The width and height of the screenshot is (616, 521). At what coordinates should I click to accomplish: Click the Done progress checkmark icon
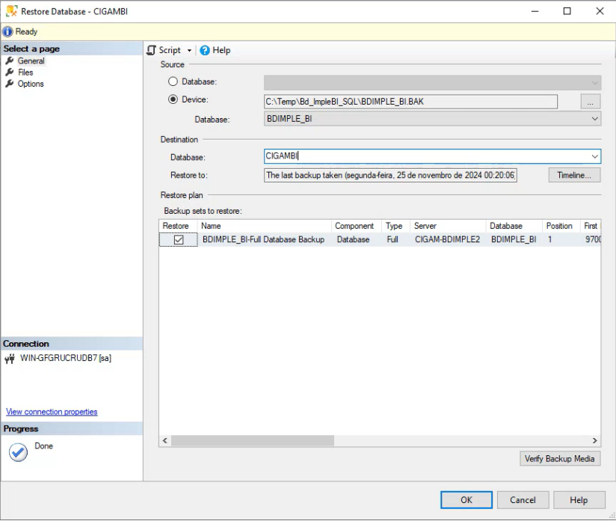click(x=18, y=452)
